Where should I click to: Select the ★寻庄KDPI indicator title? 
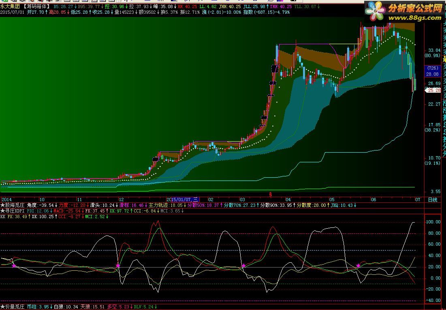(13, 211)
